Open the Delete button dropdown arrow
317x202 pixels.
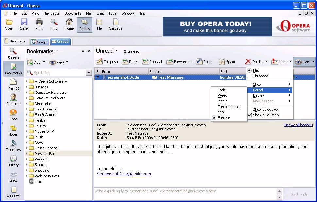click(x=266, y=61)
